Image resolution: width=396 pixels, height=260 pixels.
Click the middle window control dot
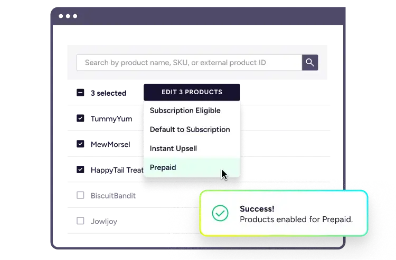(68, 16)
